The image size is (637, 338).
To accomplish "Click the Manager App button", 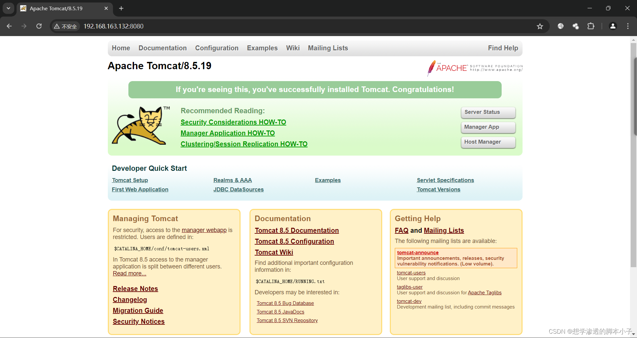I will coord(488,127).
